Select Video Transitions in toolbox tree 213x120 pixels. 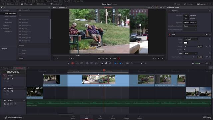[x=10, y=13]
